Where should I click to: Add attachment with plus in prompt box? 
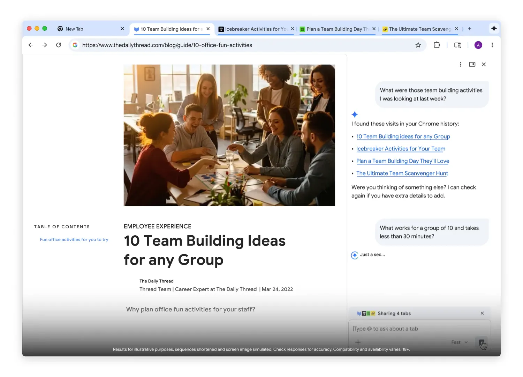[x=358, y=342]
